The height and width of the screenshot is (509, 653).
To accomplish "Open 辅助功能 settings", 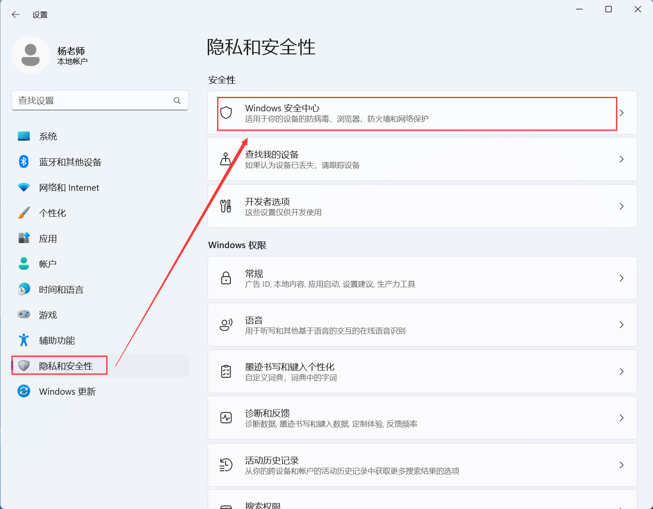I will coord(100,340).
